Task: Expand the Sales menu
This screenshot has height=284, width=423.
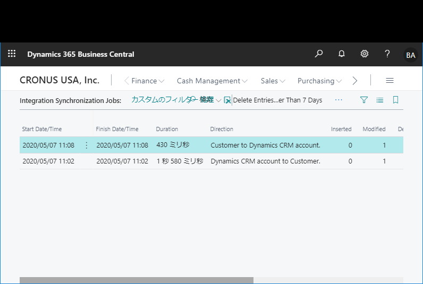Action: 273,81
